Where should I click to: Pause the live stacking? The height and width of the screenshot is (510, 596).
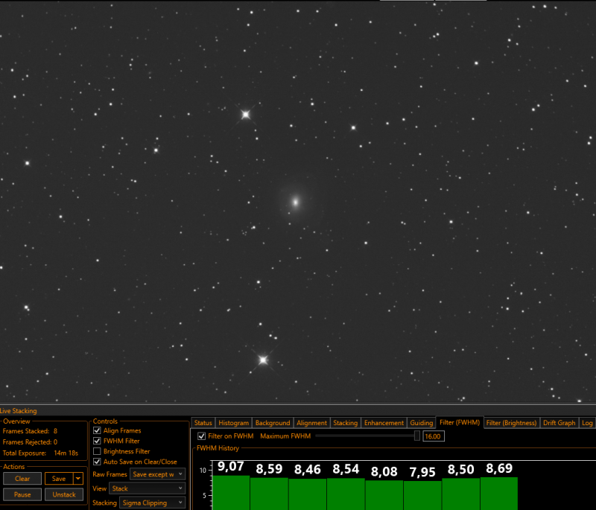22,494
